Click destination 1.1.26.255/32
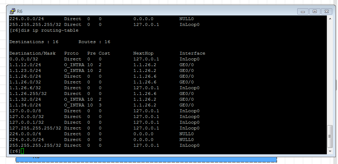This screenshot has width=338, height=164. pyautogui.click(x=28, y=94)
